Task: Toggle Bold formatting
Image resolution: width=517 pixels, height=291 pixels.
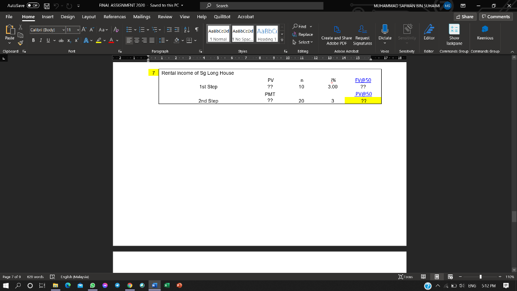Action: pyautogui.click(x=33, y=40)
